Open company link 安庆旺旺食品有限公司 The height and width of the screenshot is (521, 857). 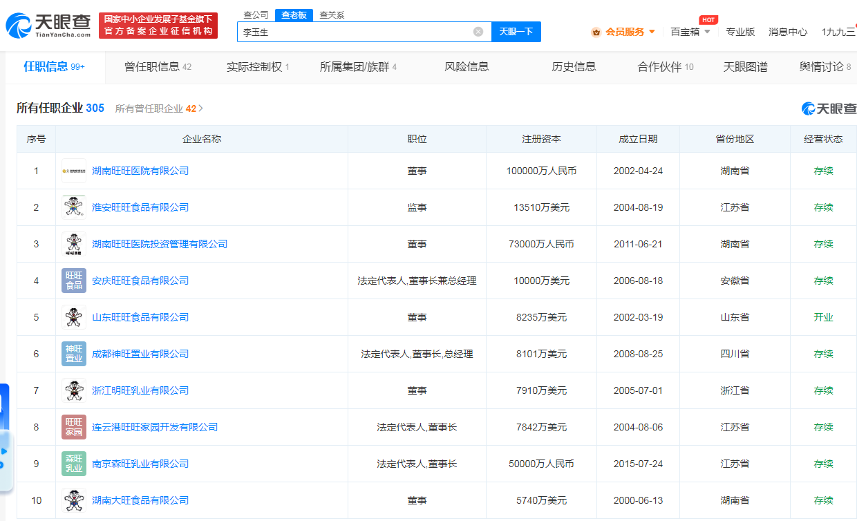(140, 281)
